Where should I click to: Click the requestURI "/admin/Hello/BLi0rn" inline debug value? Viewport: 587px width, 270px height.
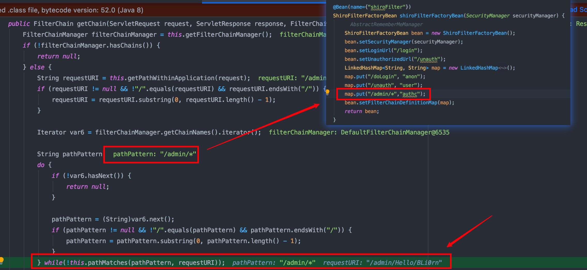(x=382, y=263)
